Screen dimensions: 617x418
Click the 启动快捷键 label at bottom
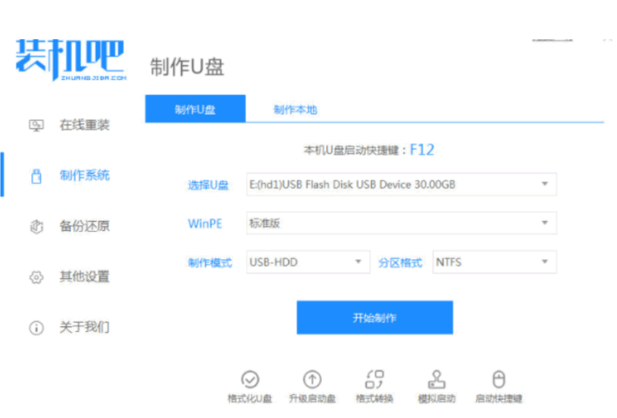tap(499, 399)
